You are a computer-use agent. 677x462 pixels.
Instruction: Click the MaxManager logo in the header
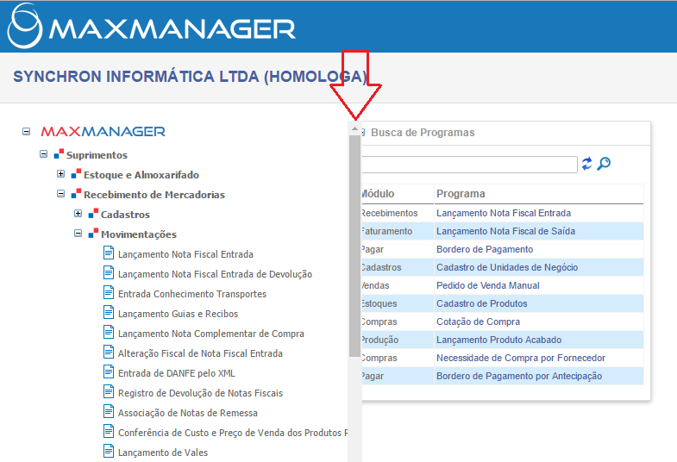pos(152,26)
